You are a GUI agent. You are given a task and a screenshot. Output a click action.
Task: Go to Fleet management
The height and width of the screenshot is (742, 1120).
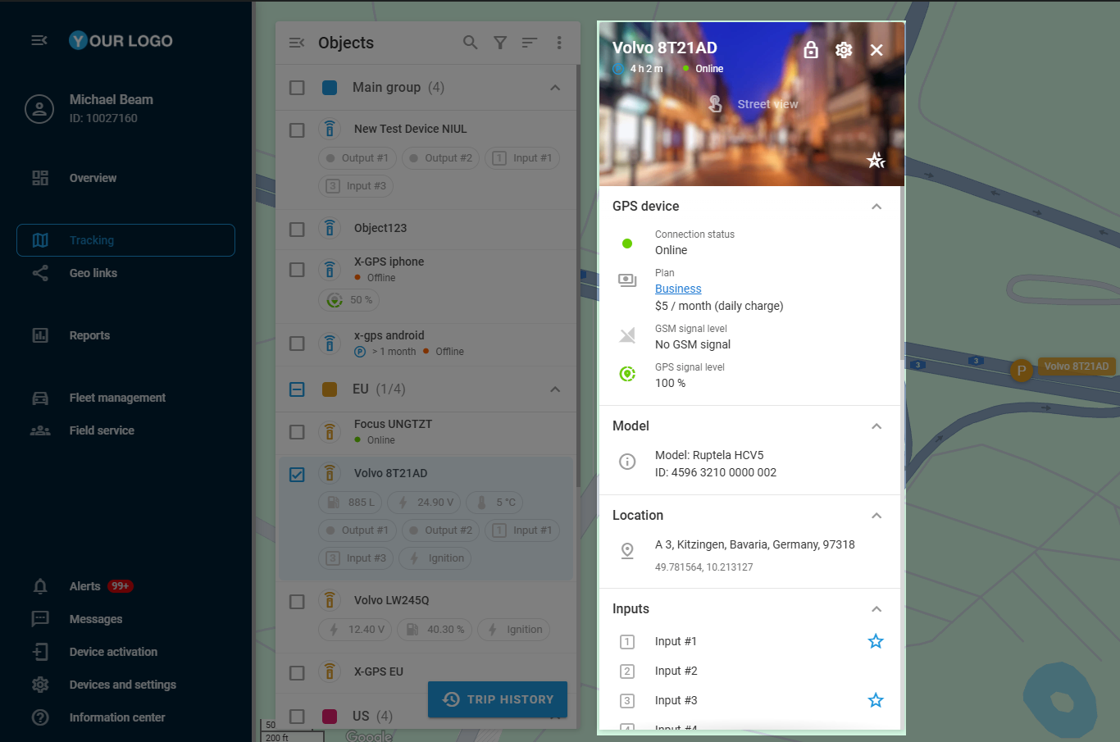pos(117,398)
